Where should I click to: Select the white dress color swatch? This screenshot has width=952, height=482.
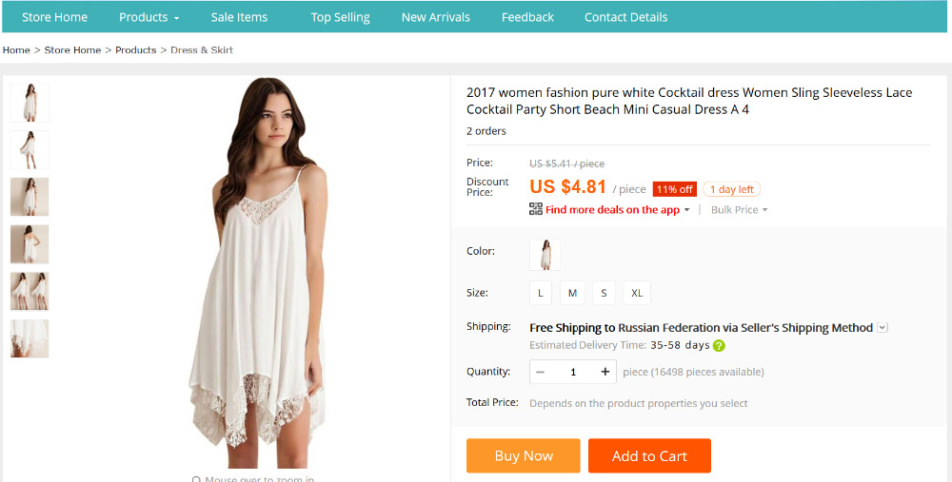(545, 254)
